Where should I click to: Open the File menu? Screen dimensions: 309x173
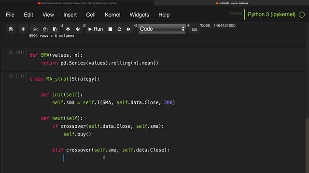click(x=10, y=15)
